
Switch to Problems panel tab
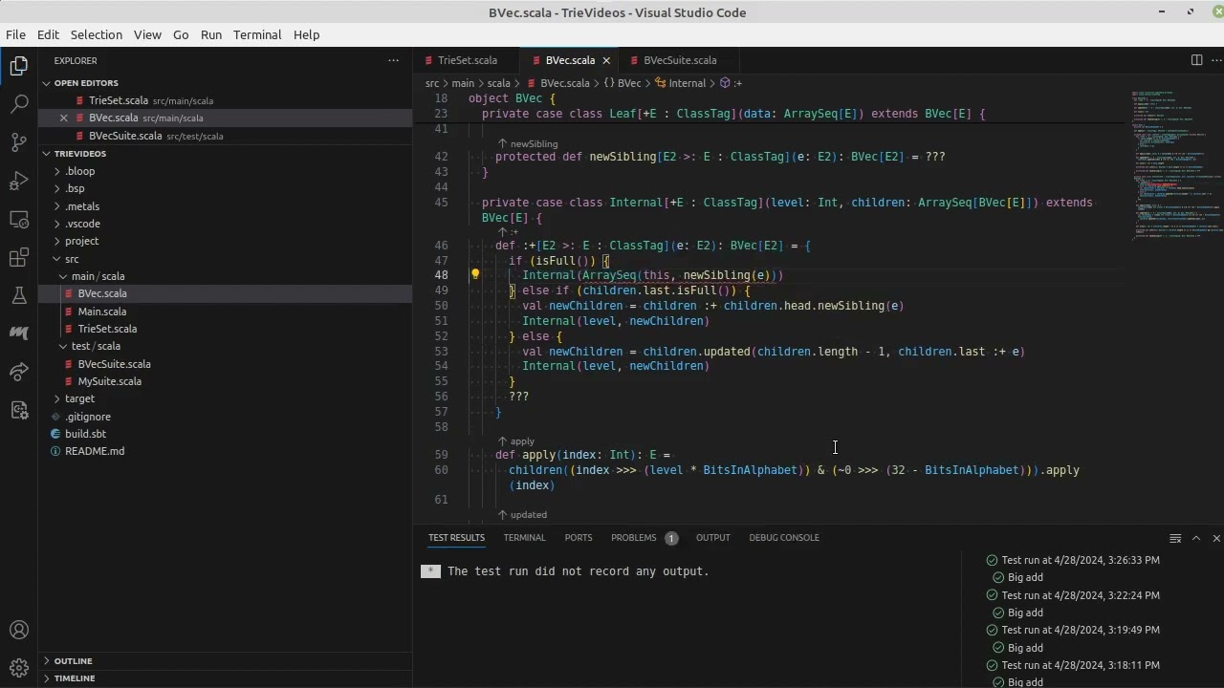[x=644, y=538]
